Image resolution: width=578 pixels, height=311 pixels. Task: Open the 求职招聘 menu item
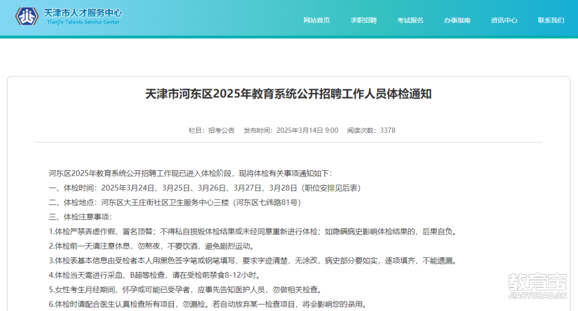pos(363,20)
